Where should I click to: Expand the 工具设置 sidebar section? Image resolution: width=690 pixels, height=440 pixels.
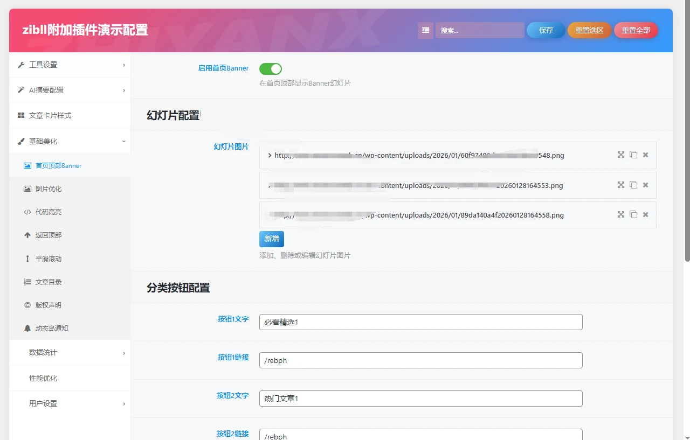point(70,65)
